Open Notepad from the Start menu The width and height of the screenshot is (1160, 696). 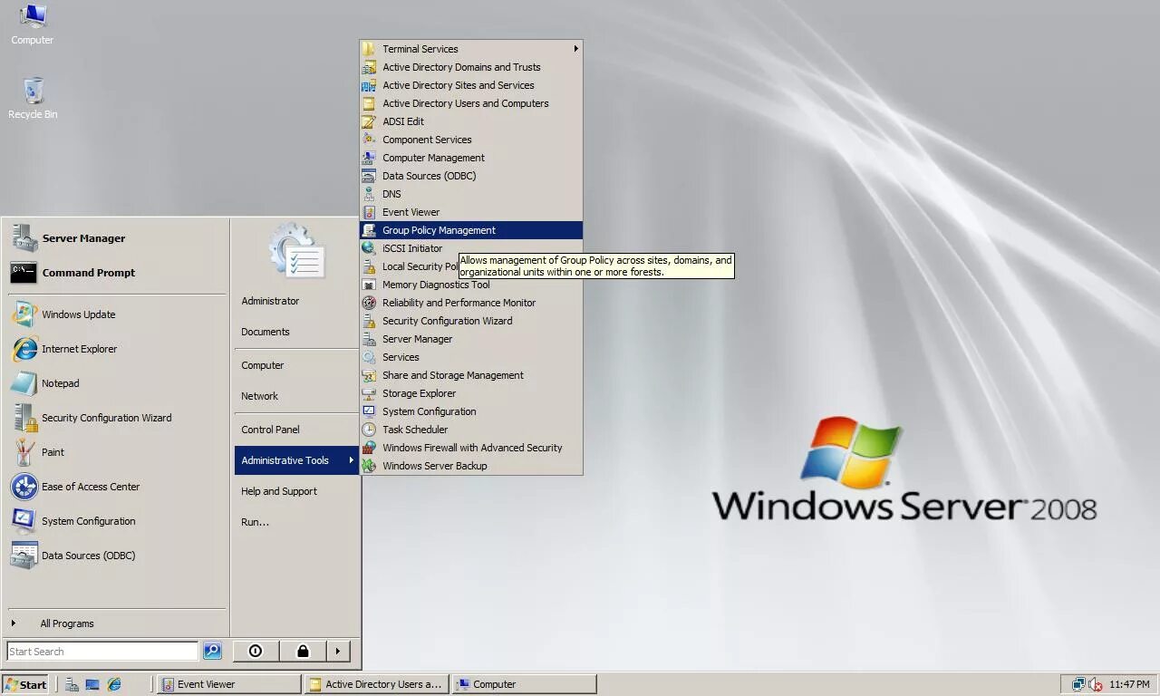(x=60, y=383)
